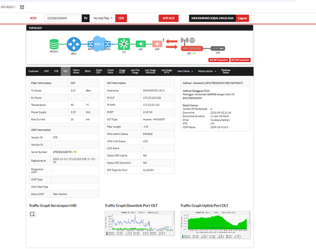Switch to the STB tab
The width and height of the screenshot is (316, 249).
click(x=56, y=72)
